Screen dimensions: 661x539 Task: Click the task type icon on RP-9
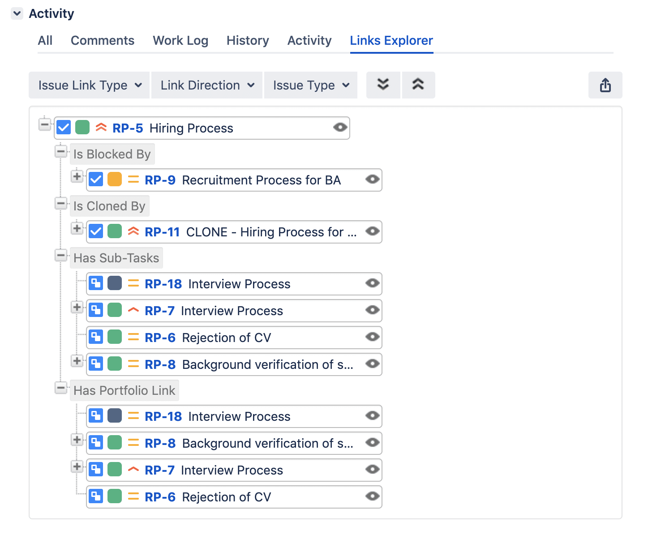coord(96,180)
